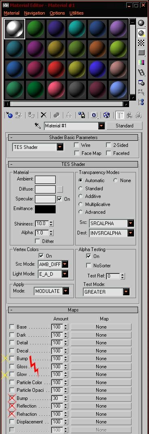
Task: Open the Utilities menu
Action: coord(76,13)
